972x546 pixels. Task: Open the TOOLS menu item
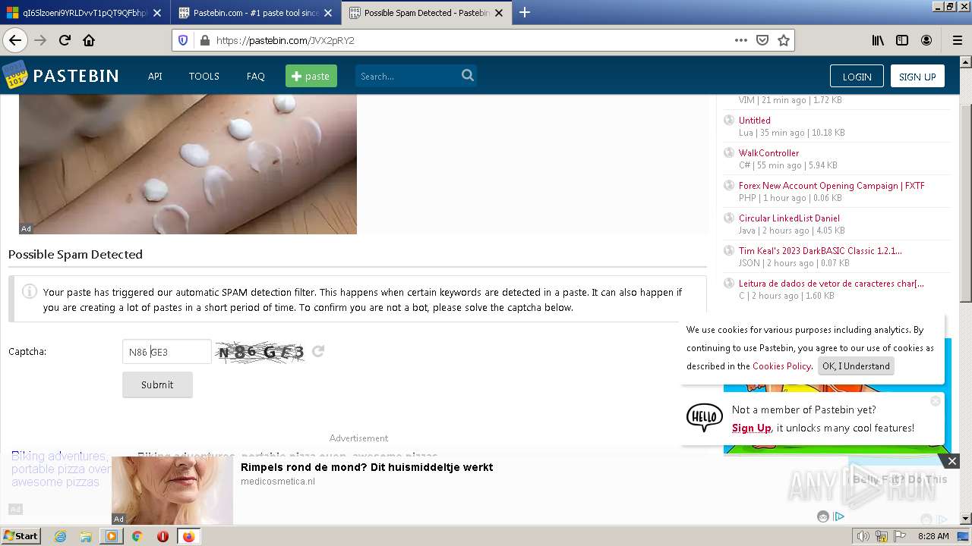(x=204, y=76)
